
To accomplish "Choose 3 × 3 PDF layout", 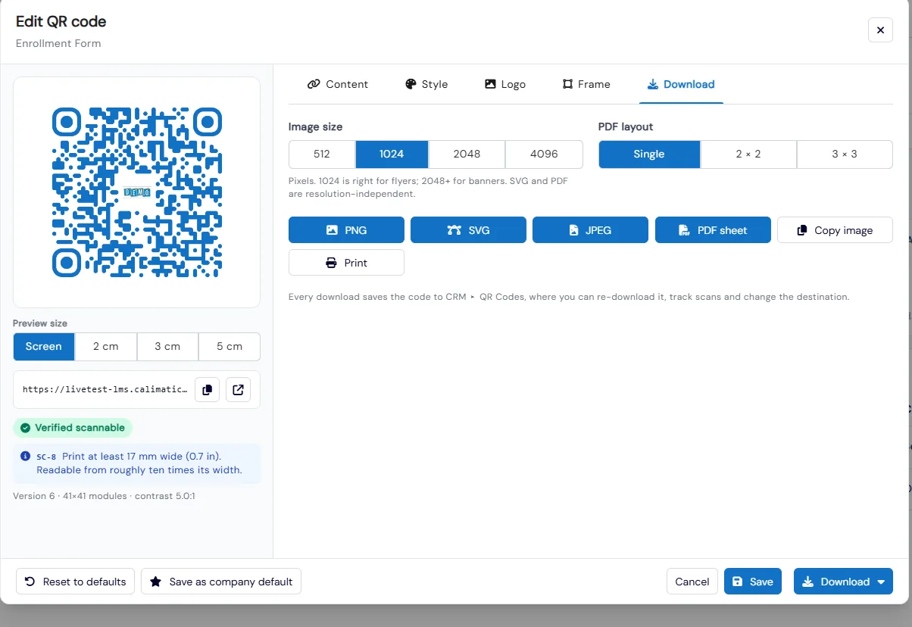I will pos(845,154).
